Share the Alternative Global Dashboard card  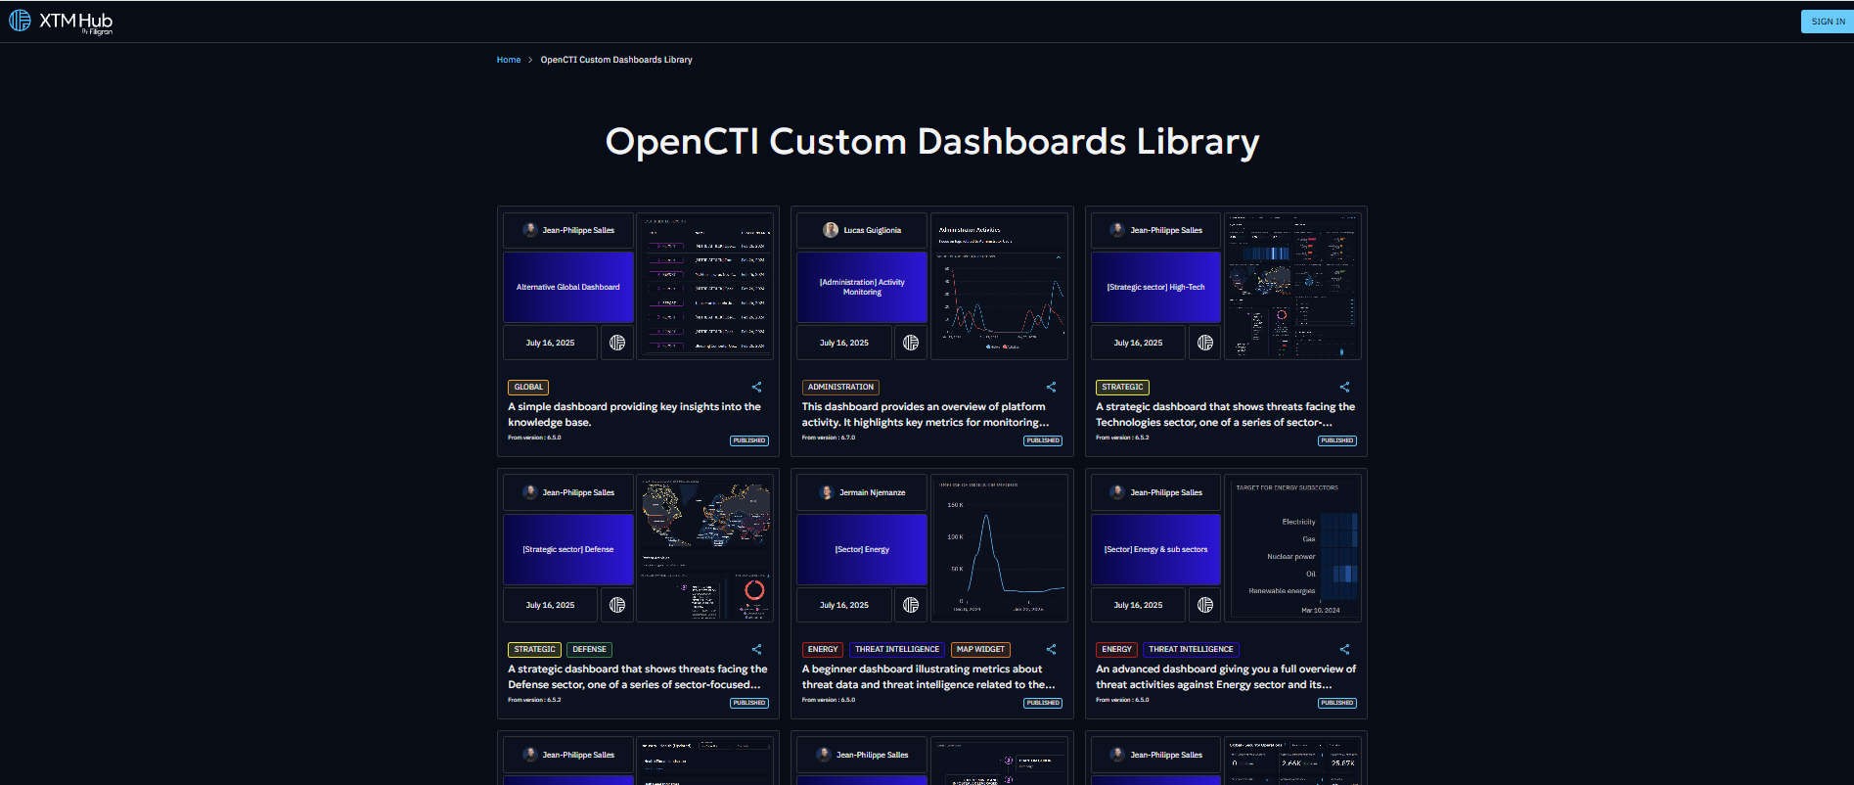click(x=756, y=387)
